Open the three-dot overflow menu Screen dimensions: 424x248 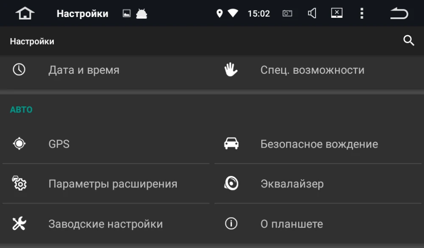tap(362, 13)
